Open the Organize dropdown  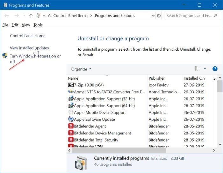click(81, 69)
